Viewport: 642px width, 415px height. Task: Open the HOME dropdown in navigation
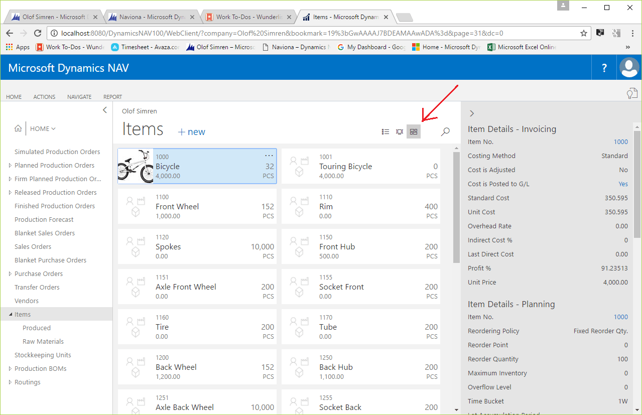(43, 128)
